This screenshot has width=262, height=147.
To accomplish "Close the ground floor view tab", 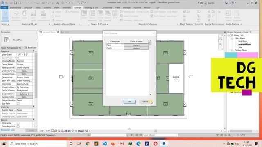I will pyautogui.click(x=58, y=32).
